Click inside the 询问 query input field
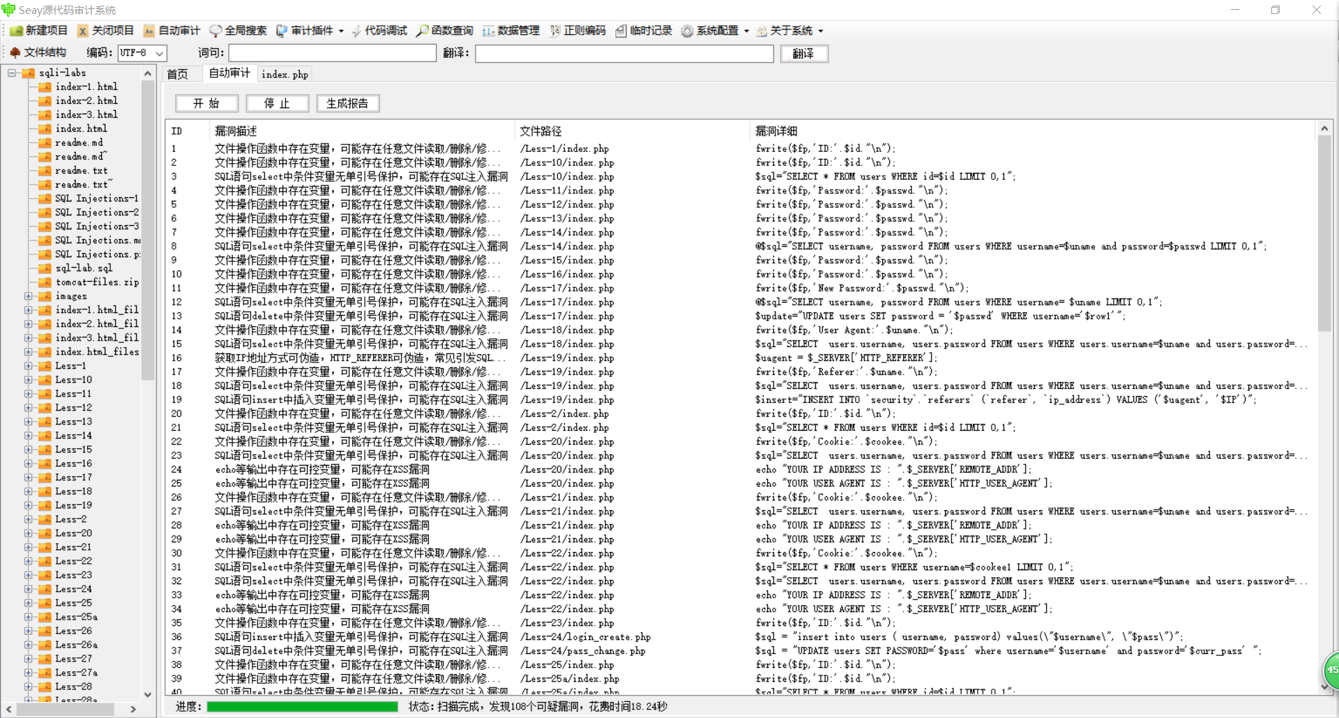The height and width of the screenshot is (718, 1339). coord(331,52)
